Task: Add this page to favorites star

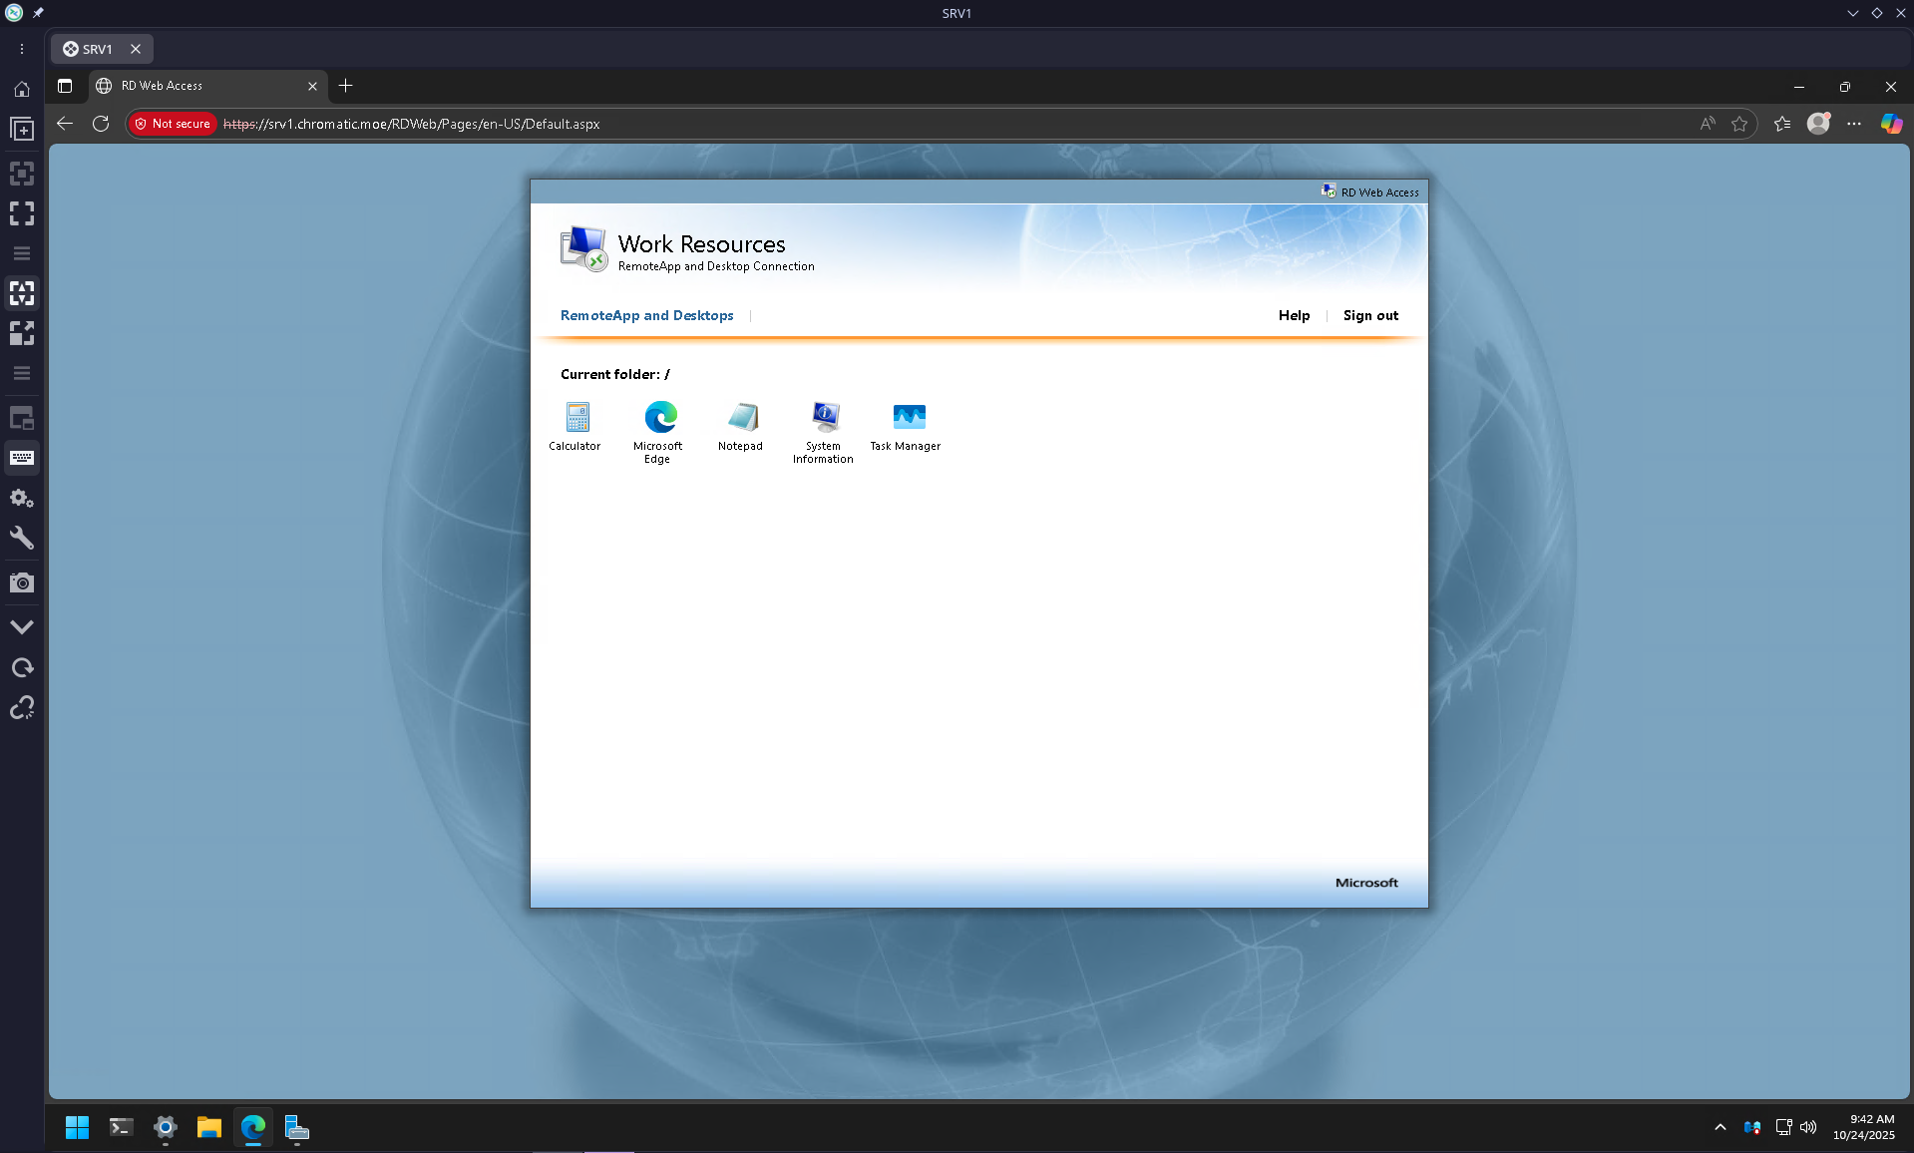Action: [x=1739, y=124]
